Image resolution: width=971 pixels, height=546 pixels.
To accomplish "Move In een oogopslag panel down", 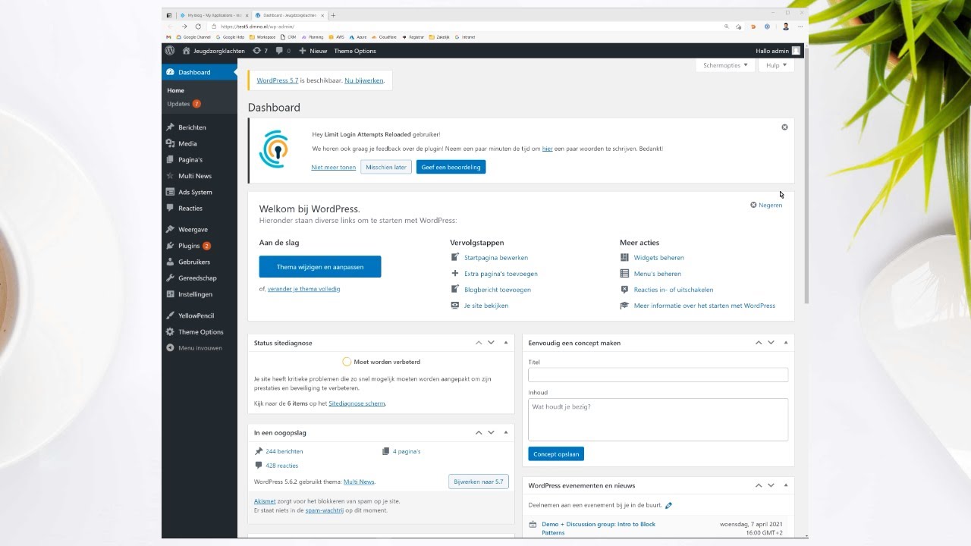I will 491,432.
